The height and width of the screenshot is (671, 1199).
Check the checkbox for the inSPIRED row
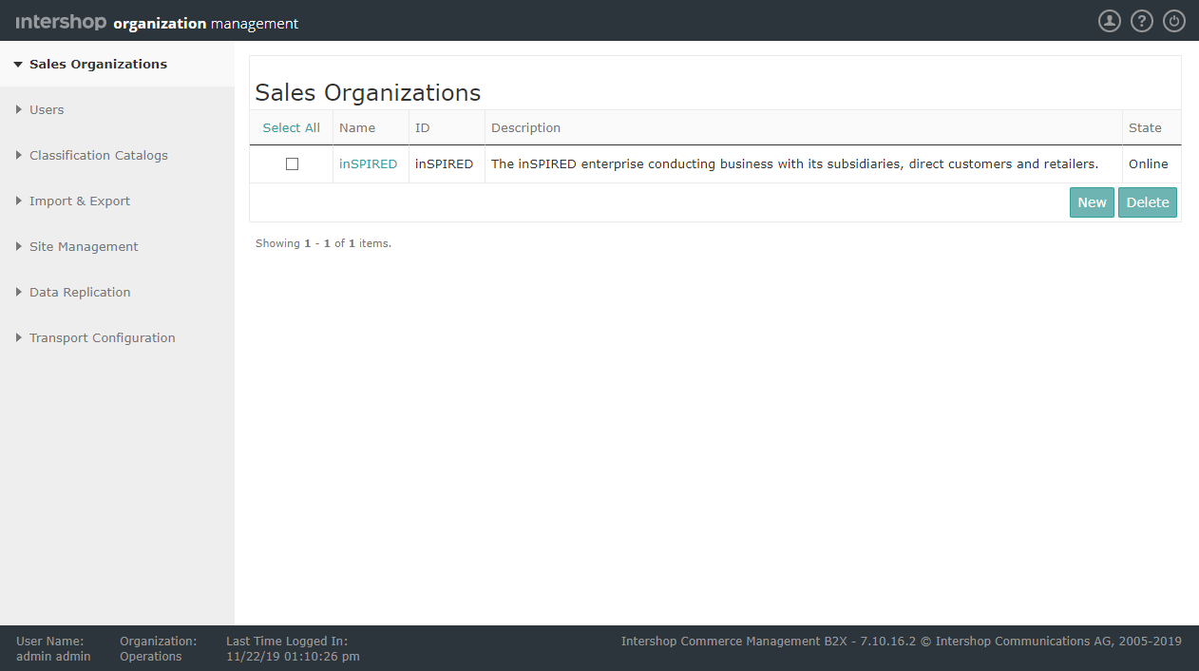(x=292, y=163)
